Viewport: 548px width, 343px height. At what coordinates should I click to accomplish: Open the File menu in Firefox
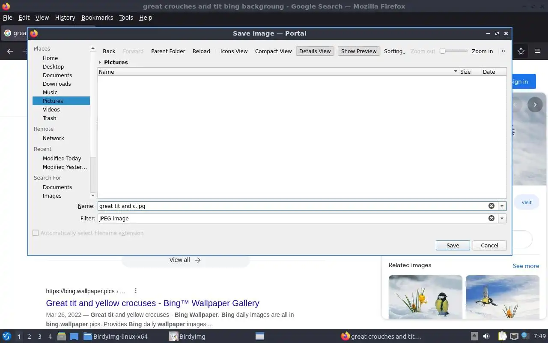[8, 18]
